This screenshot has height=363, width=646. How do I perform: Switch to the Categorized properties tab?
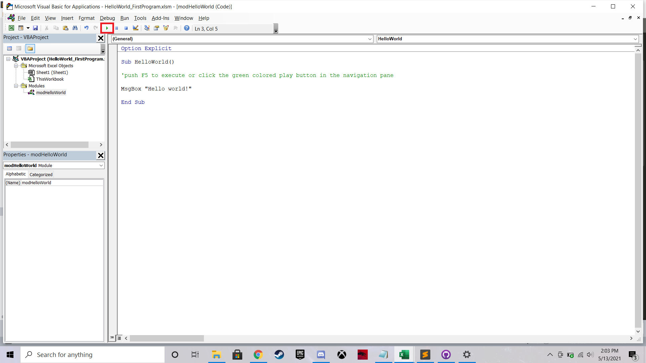click(x=41, y=174)
